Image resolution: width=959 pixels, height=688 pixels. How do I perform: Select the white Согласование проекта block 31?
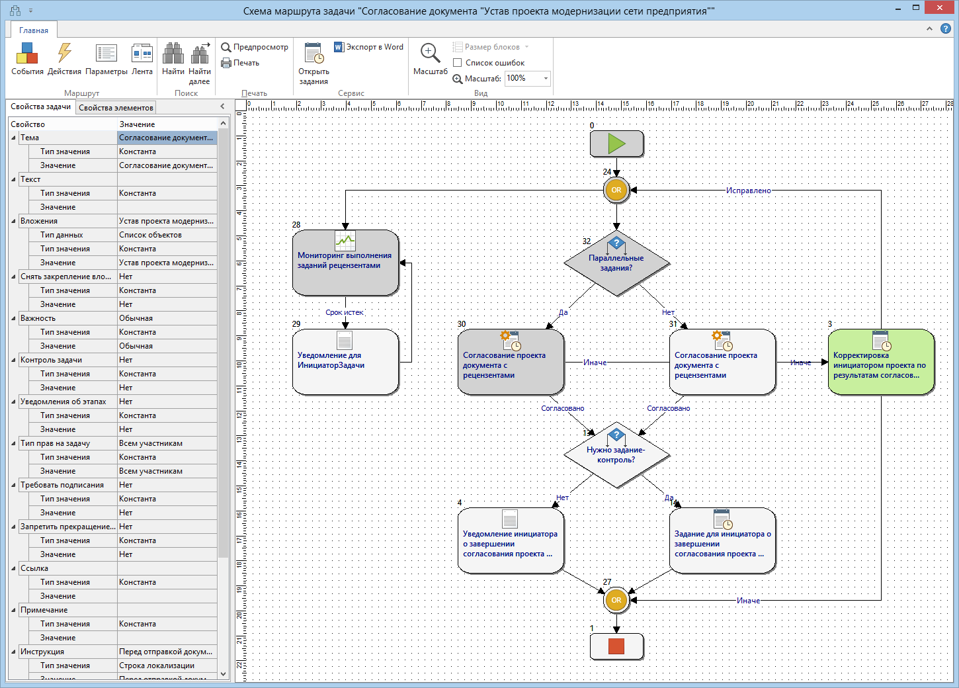(x=722, y=362)
